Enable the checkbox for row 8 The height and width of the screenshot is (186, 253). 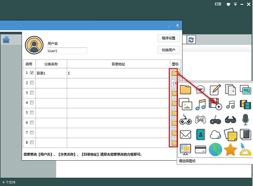click(x=32, y=142)
